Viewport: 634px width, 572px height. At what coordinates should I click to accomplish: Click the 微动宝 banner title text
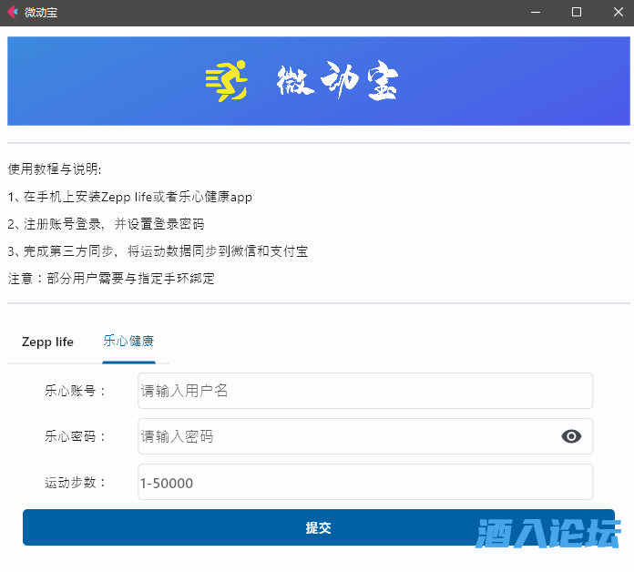[x=337, y=80]
